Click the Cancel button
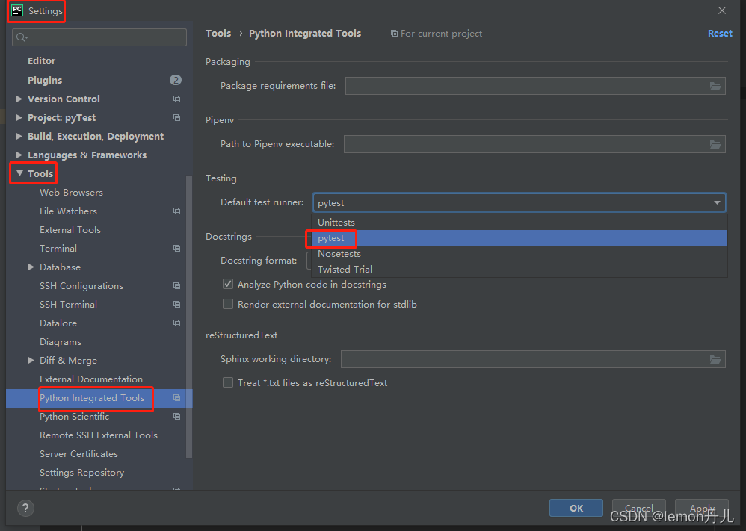This screenshot has height=531, width=746. pos(639,508)
